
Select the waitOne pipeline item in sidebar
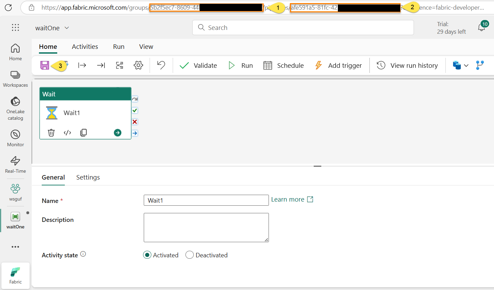(16, 220)
